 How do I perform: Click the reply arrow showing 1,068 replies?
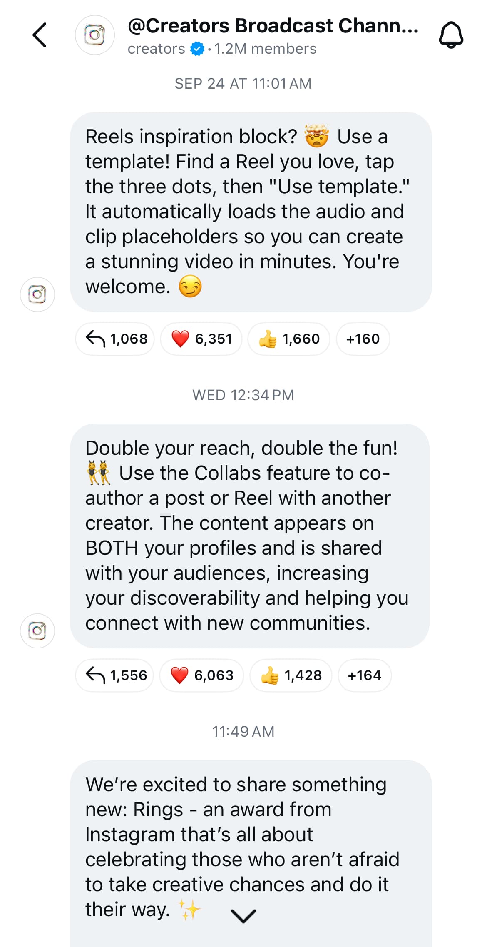(115, 339)
